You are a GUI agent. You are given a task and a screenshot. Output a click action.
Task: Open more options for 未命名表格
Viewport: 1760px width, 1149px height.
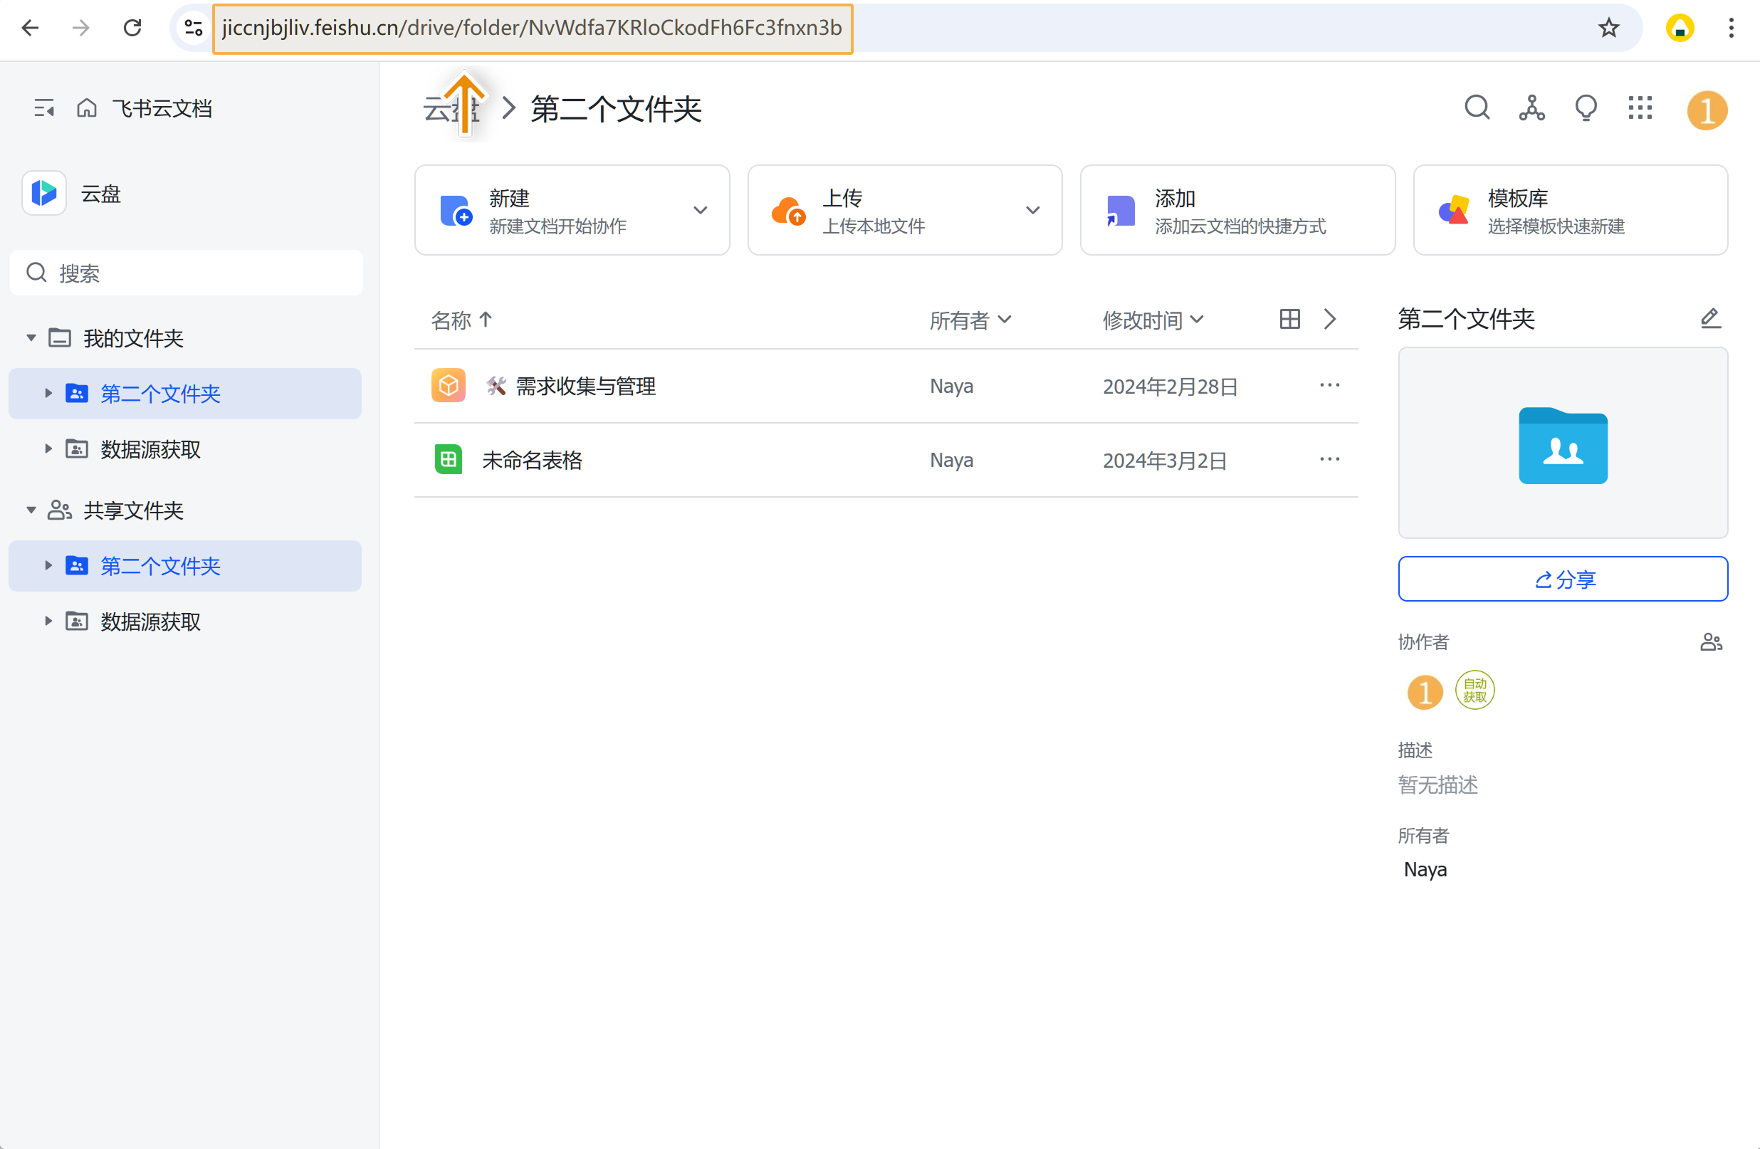[x=1329, y=459]
